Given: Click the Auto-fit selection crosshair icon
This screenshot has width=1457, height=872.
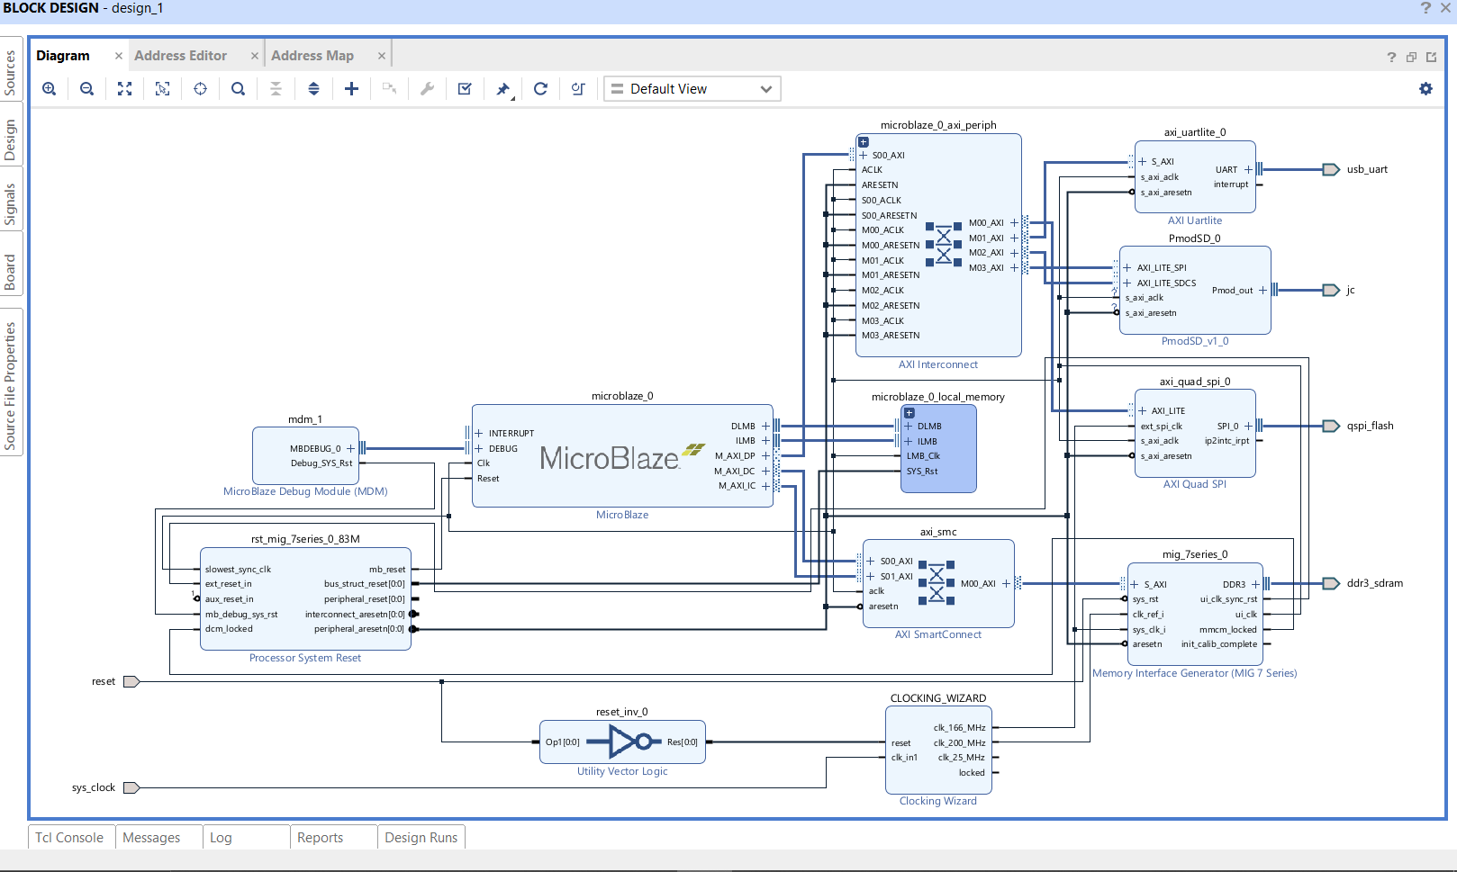Looking at the screenshot, I should coord(201,89).
